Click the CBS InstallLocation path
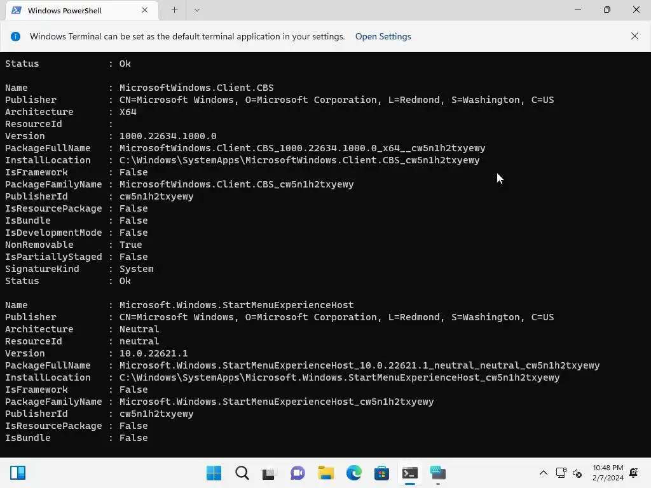Screen dimensions: 651x488 click(299, 160)
